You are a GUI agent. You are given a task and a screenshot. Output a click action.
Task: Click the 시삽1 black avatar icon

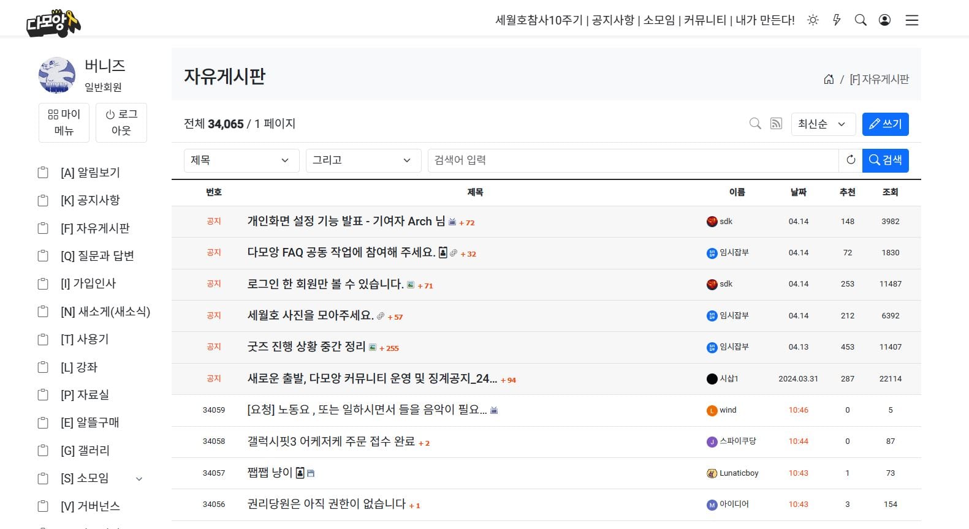coord(712,379)
